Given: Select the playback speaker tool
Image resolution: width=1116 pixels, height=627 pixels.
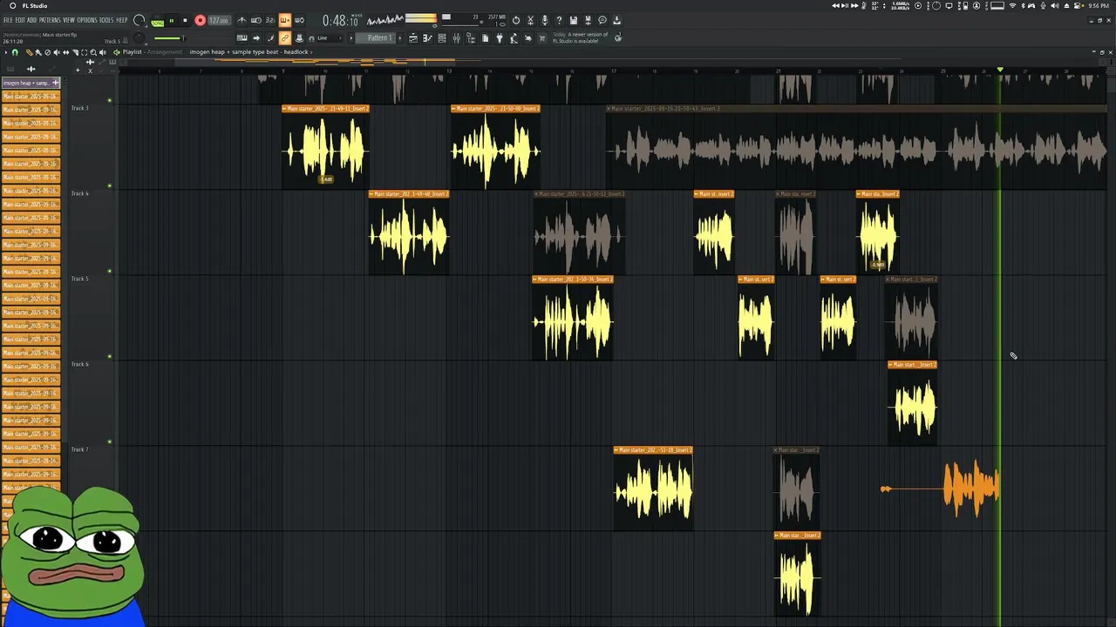Looking at the screenshot, I should point(103,52).
